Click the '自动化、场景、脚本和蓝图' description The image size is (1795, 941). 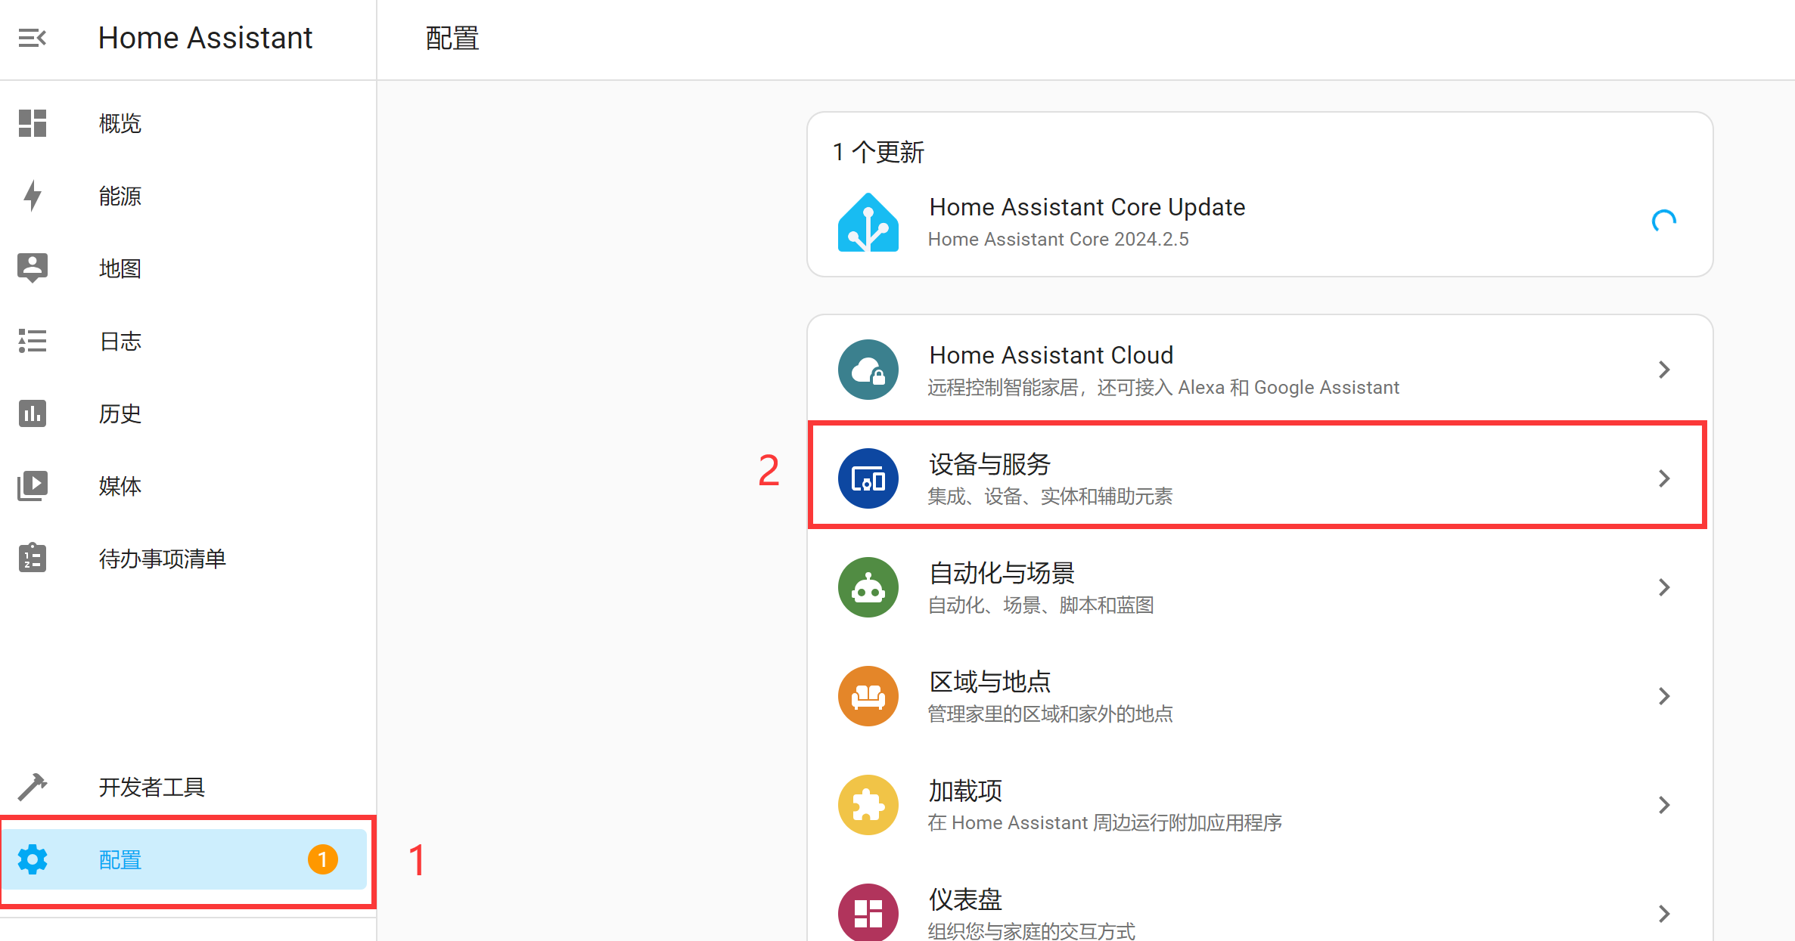(x=1041, y=605)
